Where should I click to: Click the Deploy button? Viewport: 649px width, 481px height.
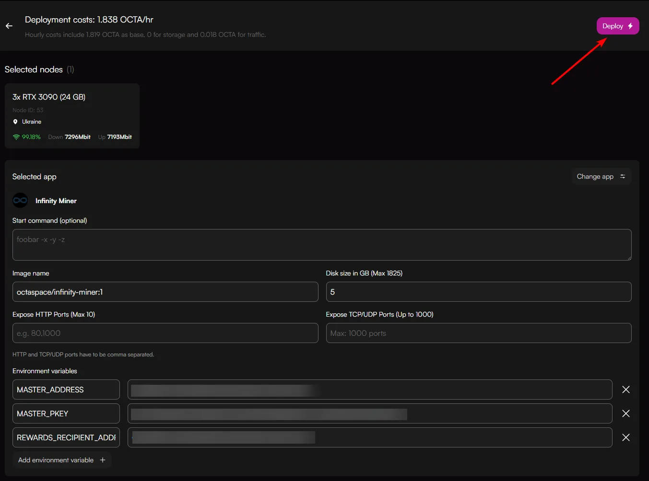click(618, 26)
